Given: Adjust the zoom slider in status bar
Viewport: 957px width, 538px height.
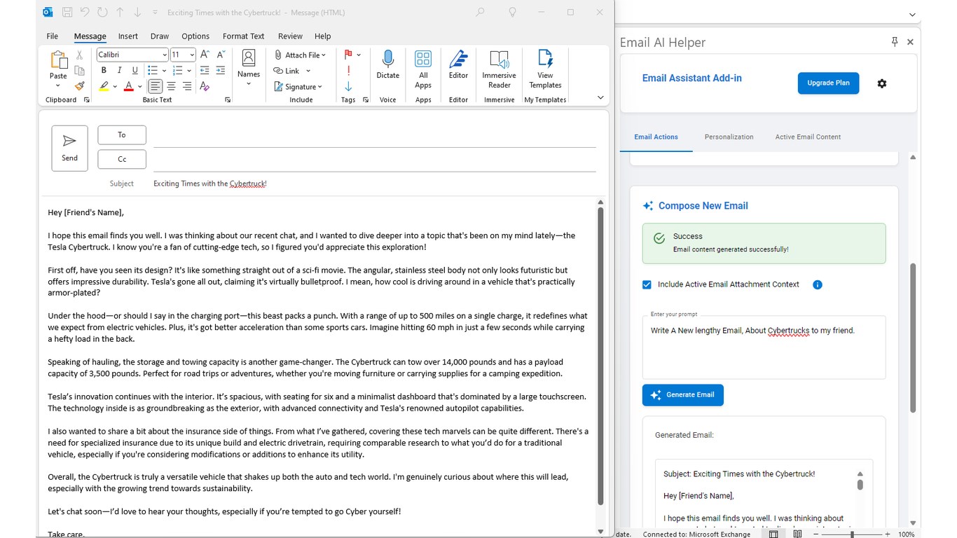Looking at the screenshot, I should [853, 534].
